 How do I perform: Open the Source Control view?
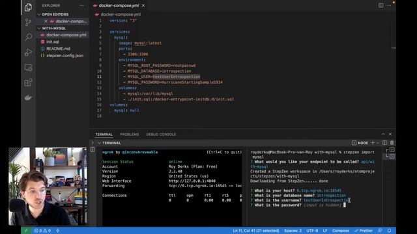pos(28,22)
